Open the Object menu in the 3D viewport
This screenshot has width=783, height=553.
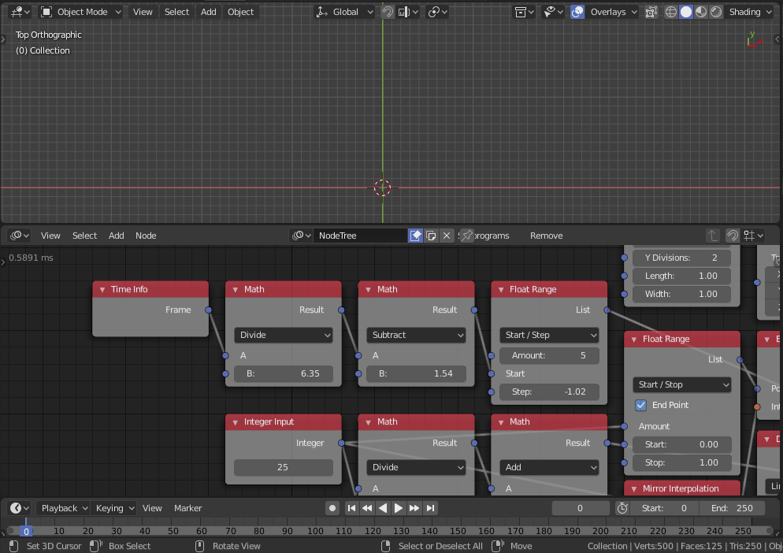[x=240, y=11]
